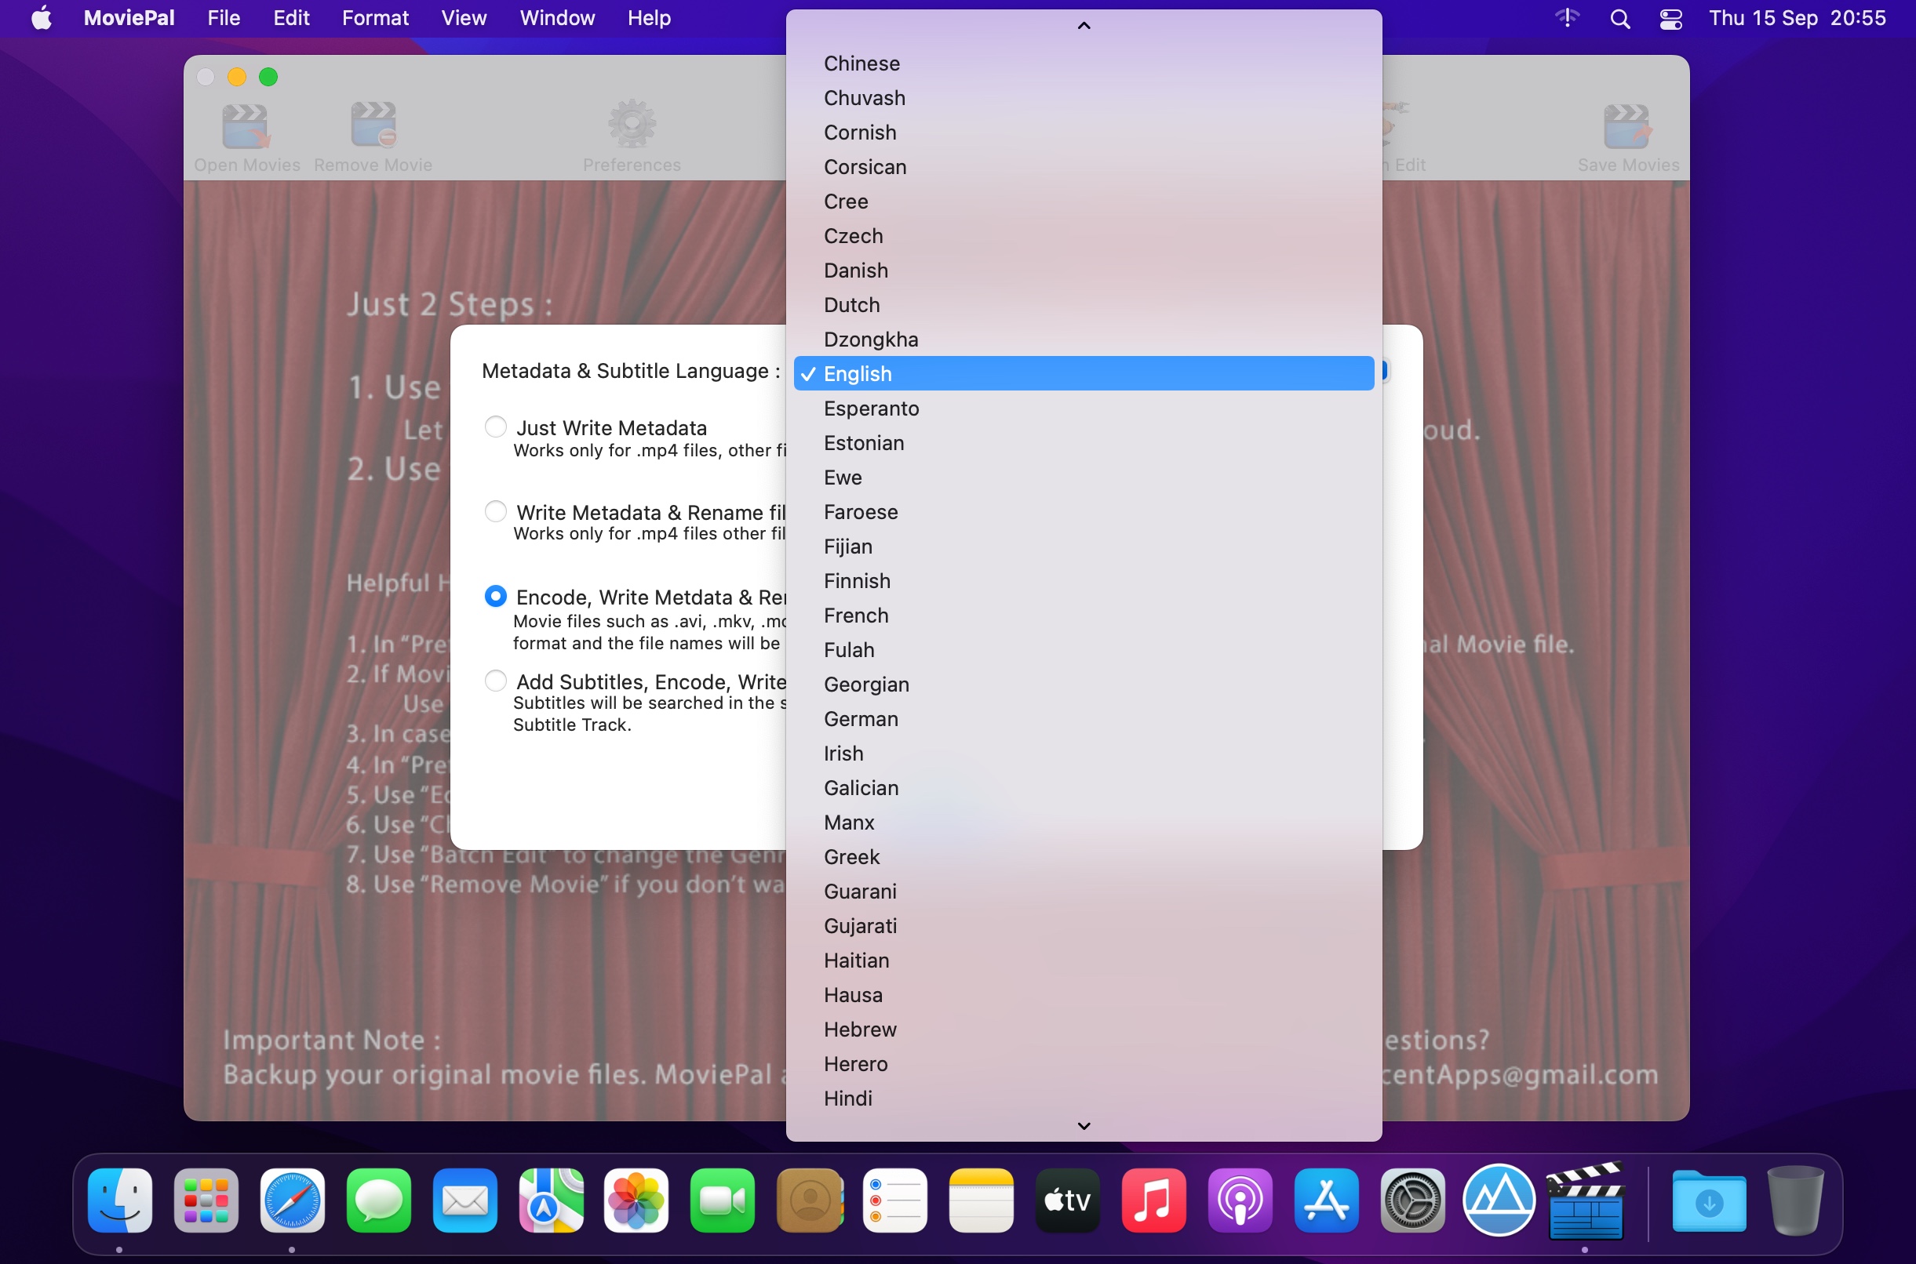1916x1264 pixels.
Task: Open Launchpad from the dock
Action: (x=206, y=1200)
